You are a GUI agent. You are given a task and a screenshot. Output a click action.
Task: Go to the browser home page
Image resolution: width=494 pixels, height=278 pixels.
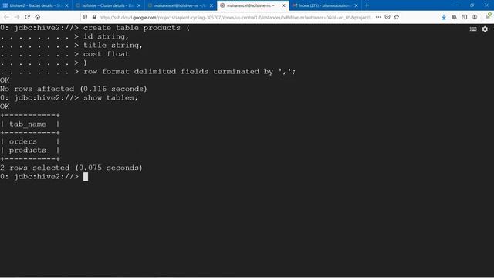point(38,17)
